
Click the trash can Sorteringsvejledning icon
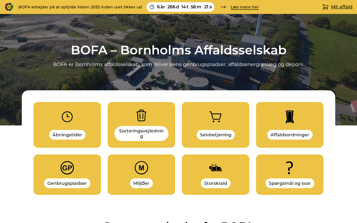click(141, 115)
